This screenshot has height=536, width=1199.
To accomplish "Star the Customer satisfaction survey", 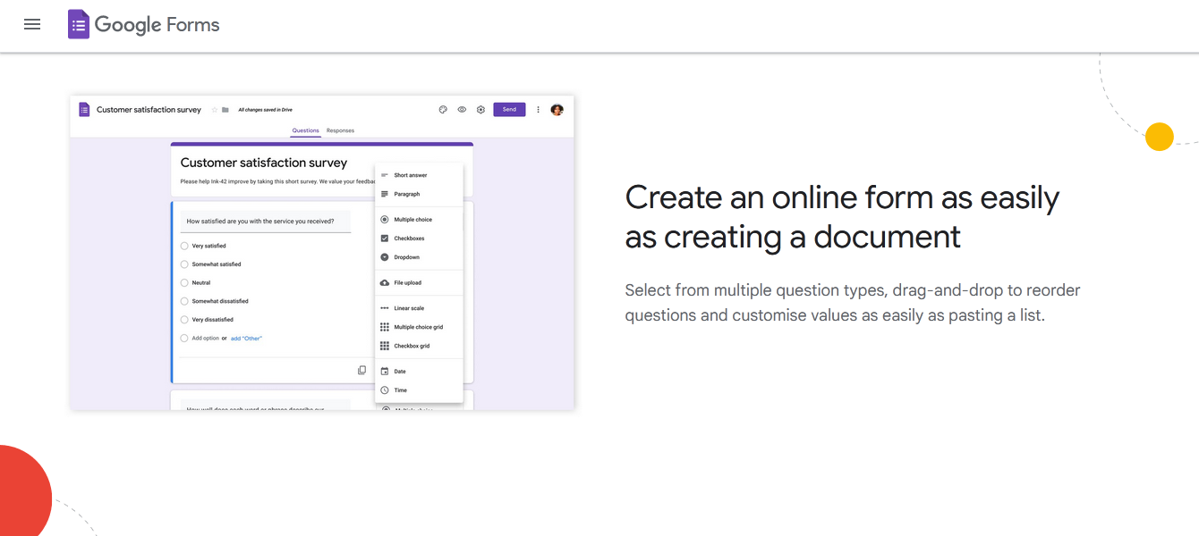I will (x=214, y=109).
